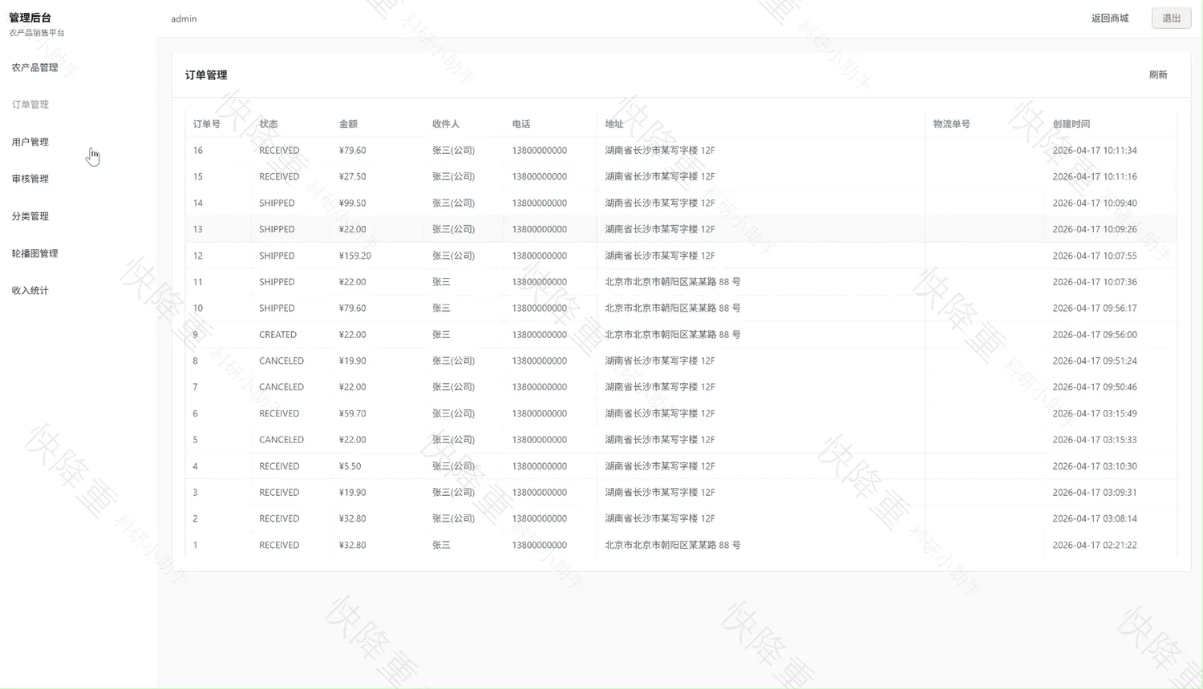Click the ¥27.50 amount cell
1203x689 pixels.
[x=352, y=177]
